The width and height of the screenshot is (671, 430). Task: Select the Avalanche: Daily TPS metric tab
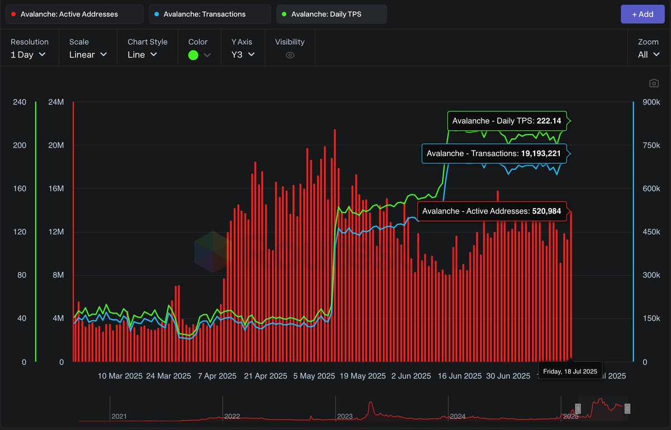(332, 14)
